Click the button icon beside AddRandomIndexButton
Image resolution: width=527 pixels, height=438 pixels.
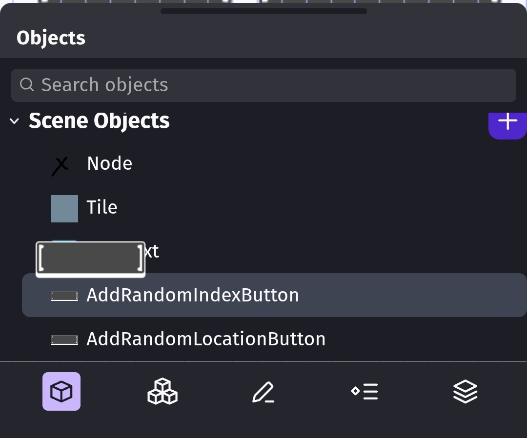(x=64, y=296)
